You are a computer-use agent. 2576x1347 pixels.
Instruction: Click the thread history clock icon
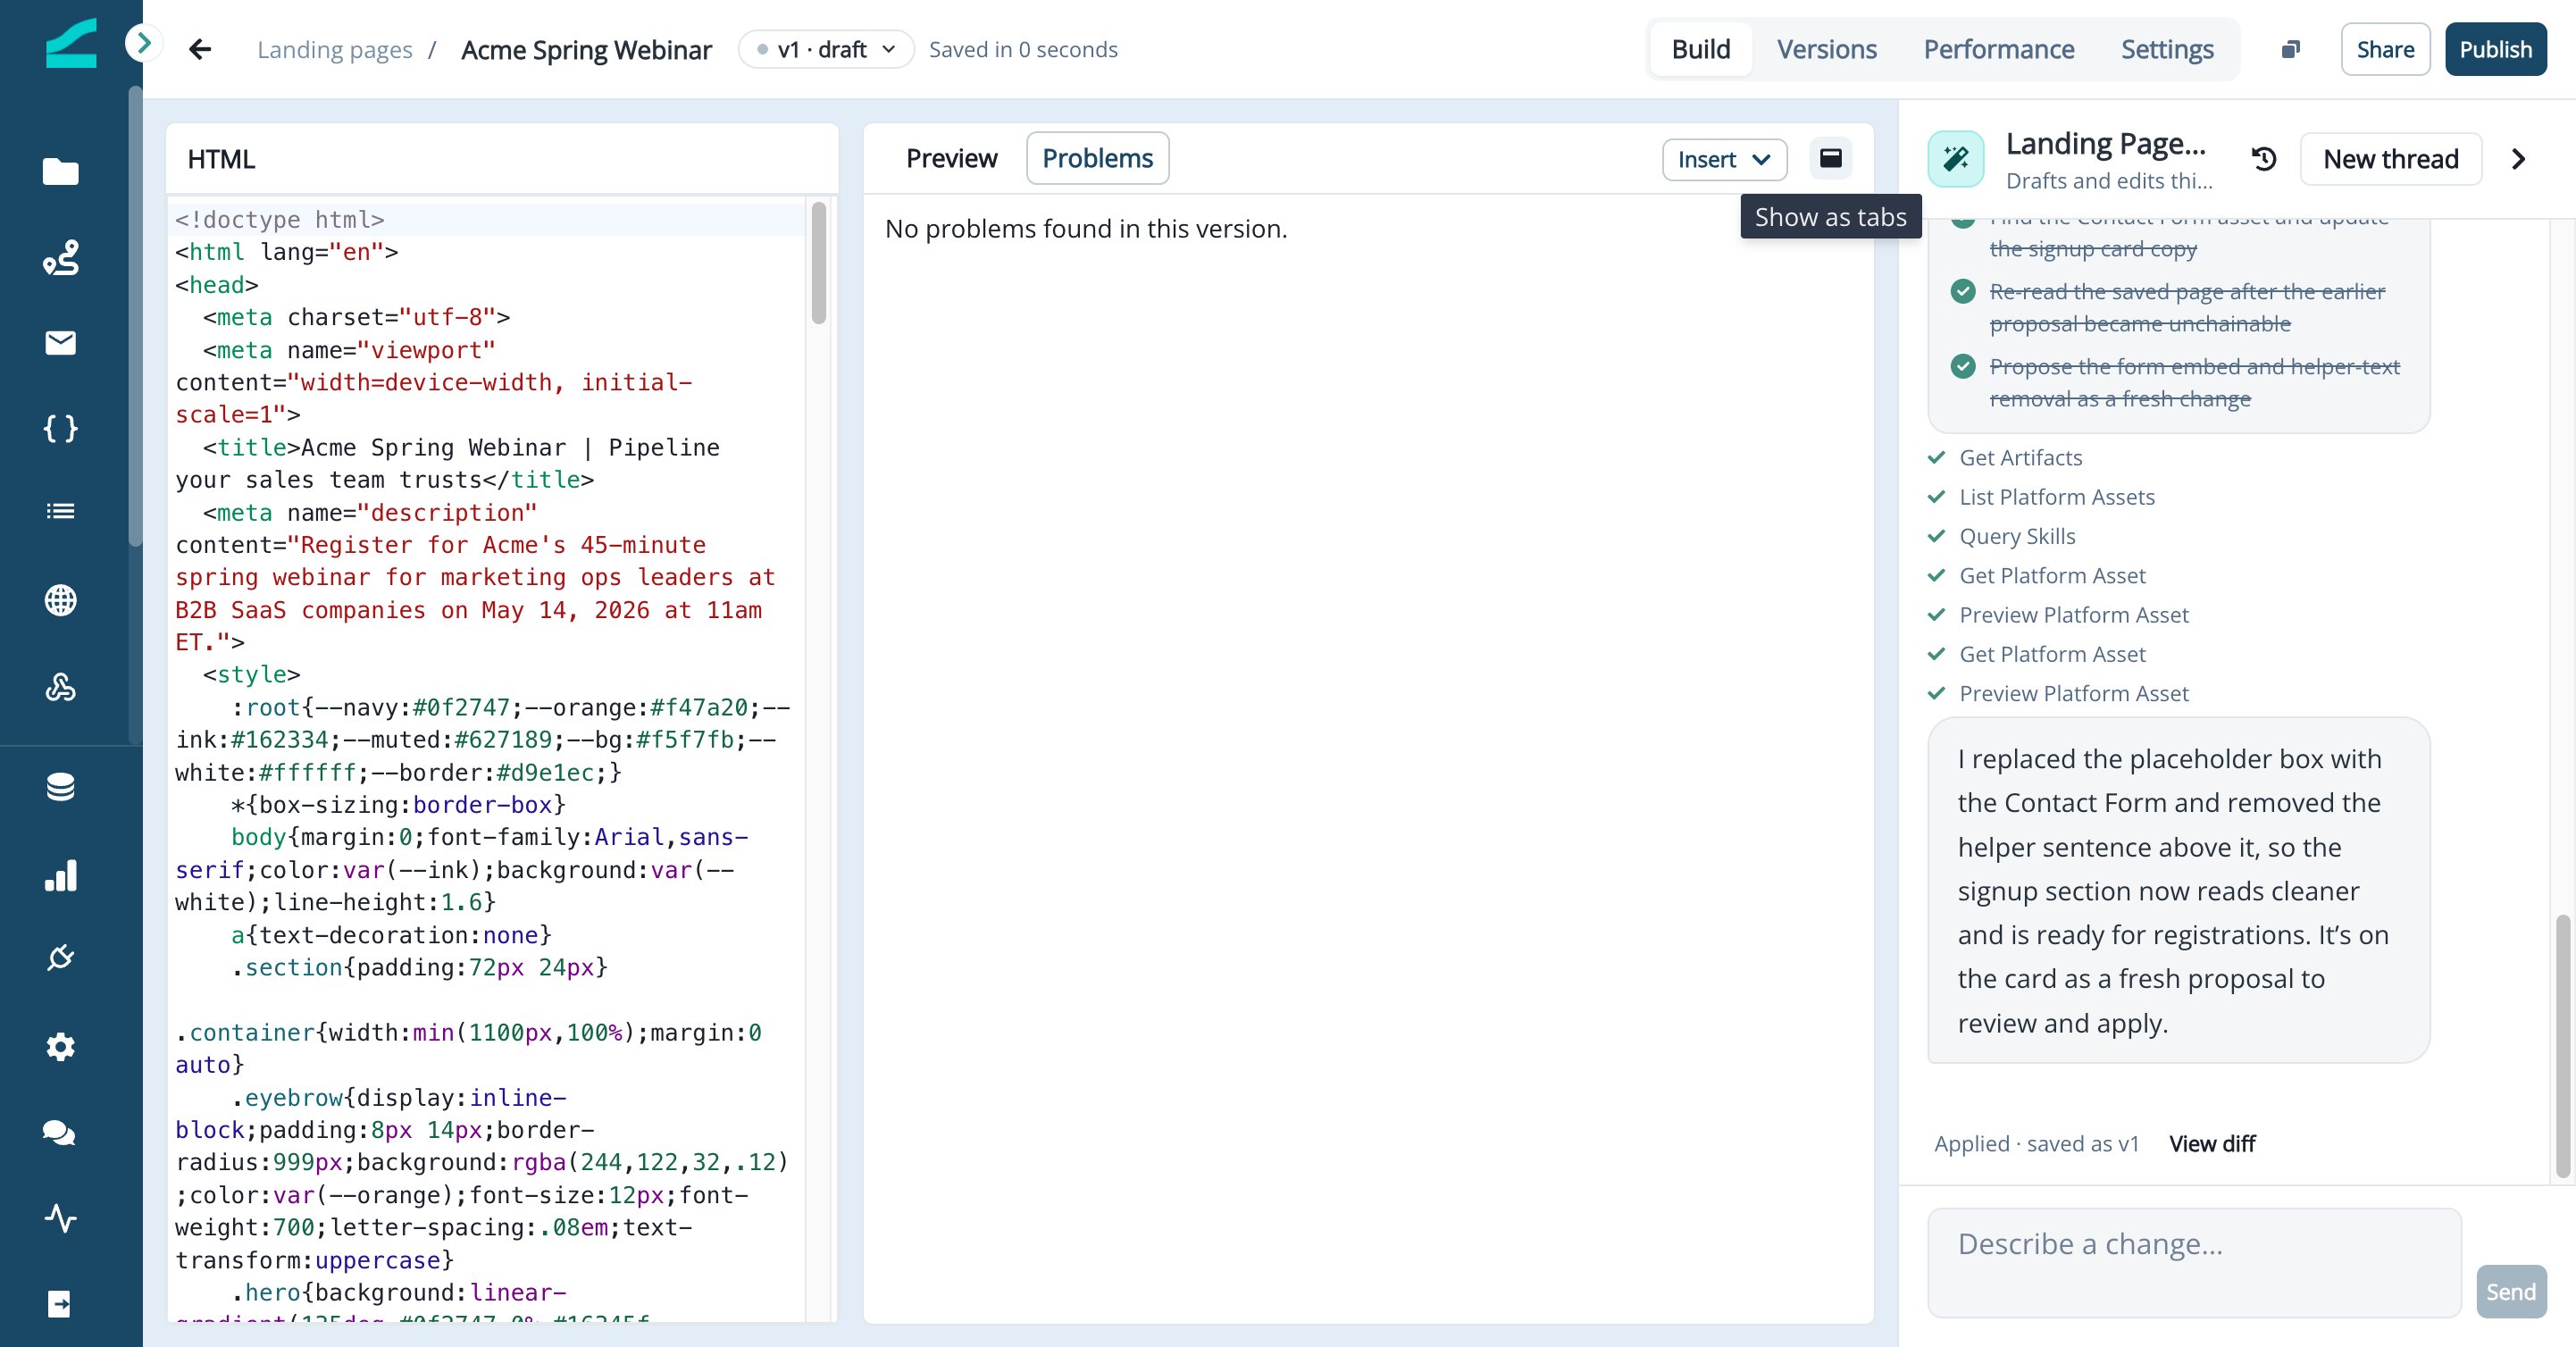[x=2264, y=159]
